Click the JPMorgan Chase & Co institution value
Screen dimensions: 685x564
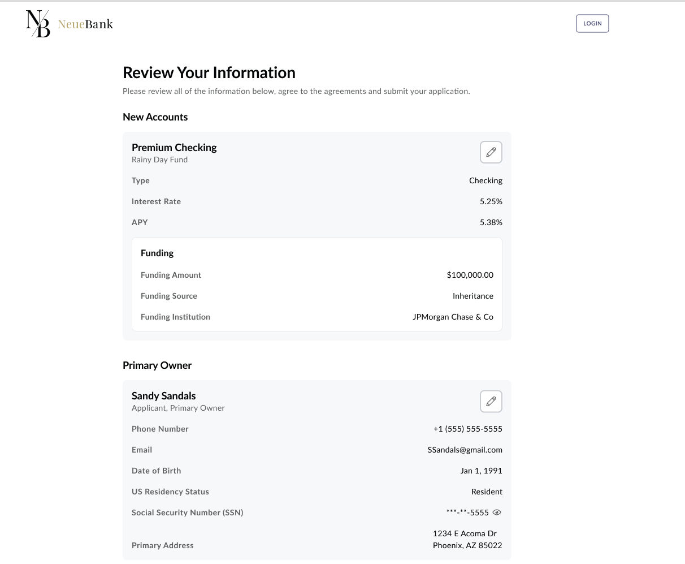pyautogui.click(x=453, y=317)
